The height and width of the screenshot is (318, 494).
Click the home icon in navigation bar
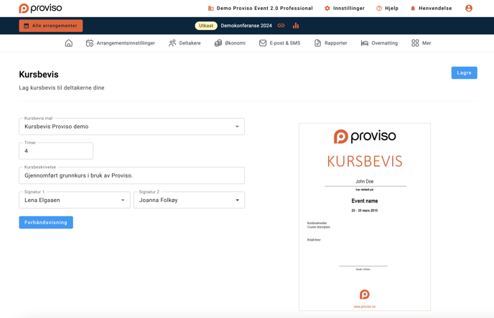coord(69,43)
